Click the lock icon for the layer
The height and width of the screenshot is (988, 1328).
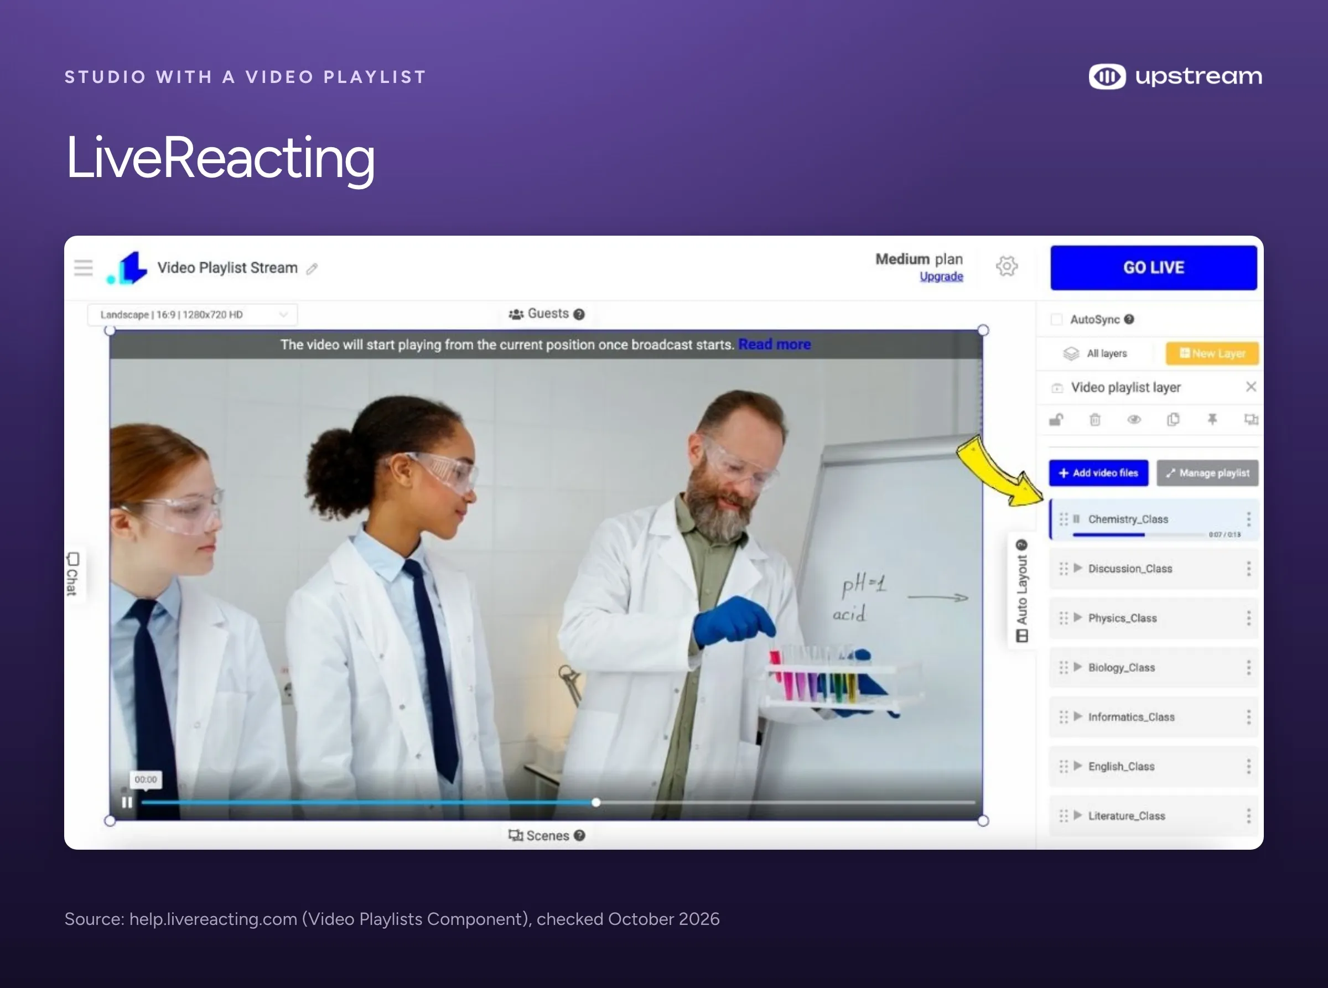coord(1056,420)
